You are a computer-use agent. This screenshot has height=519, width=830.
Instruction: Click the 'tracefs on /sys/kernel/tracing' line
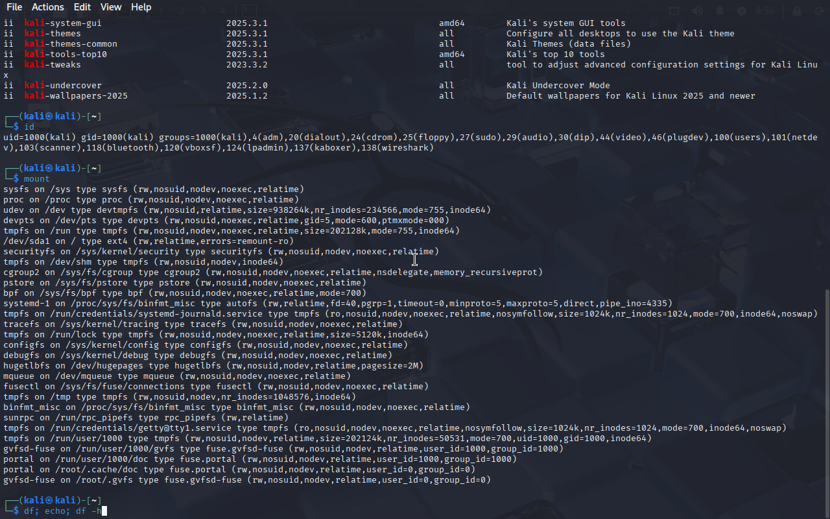pyautogui.click(x=203, y=324)
